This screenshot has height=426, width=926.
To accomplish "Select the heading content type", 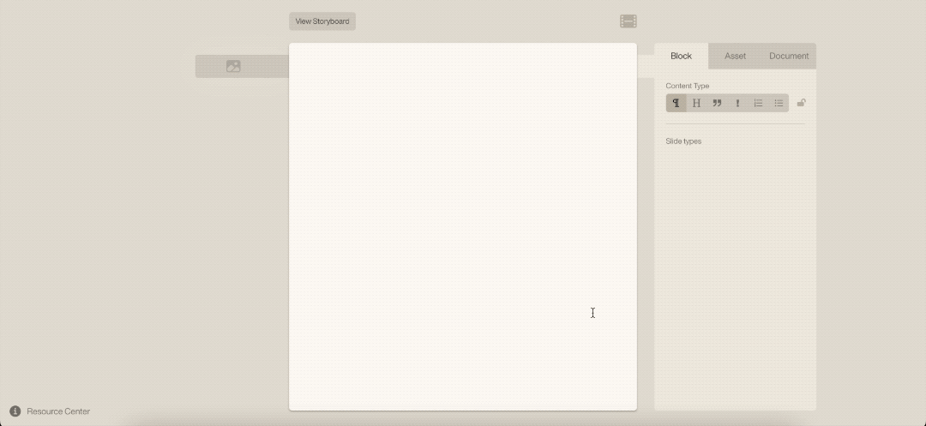I will (x=696, y=103).
